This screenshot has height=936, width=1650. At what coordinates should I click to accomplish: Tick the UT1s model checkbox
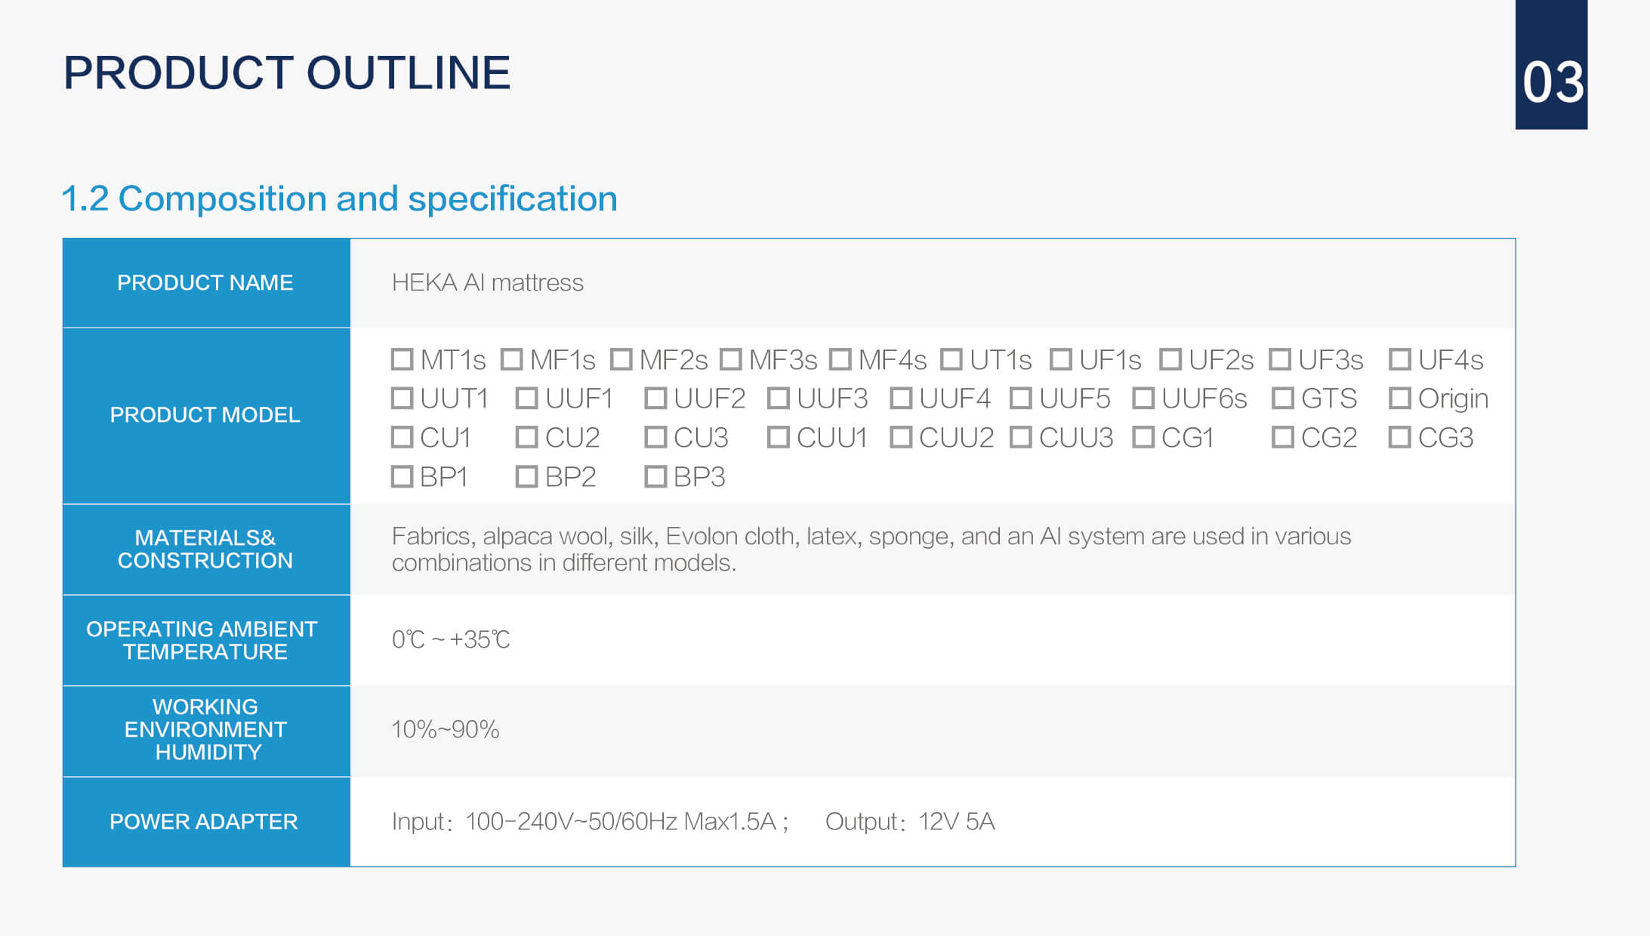[951, 359]
